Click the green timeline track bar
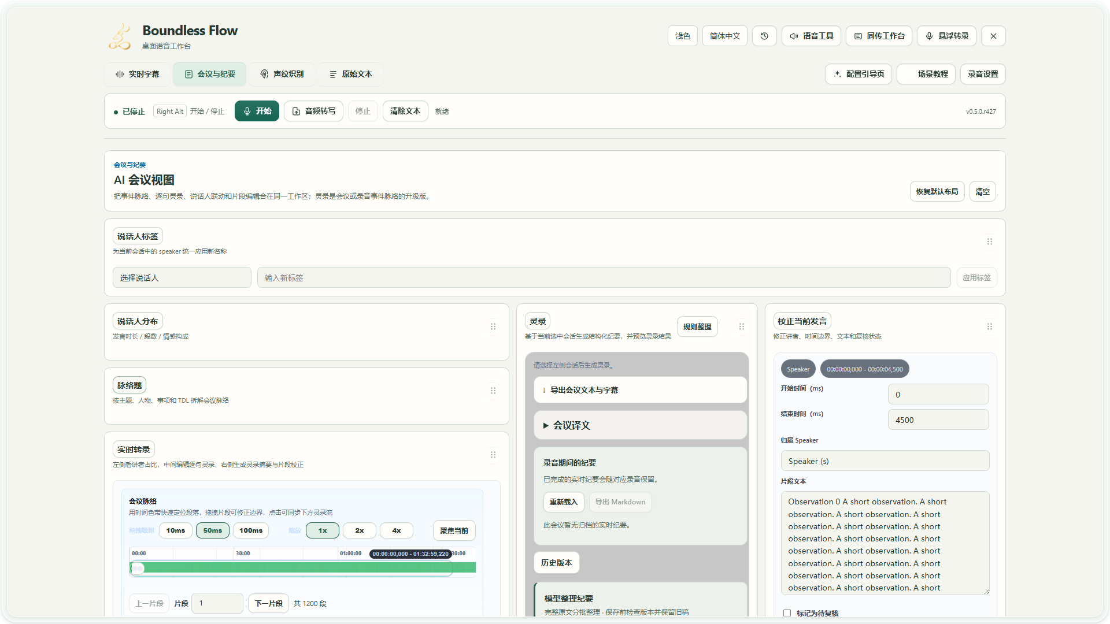Viewport: 1110px width, 624px height. click(302, 568)
